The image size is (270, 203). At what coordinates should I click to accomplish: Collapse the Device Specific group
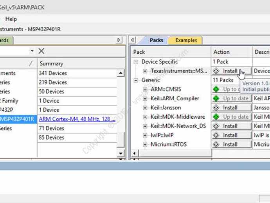(136, 62)
